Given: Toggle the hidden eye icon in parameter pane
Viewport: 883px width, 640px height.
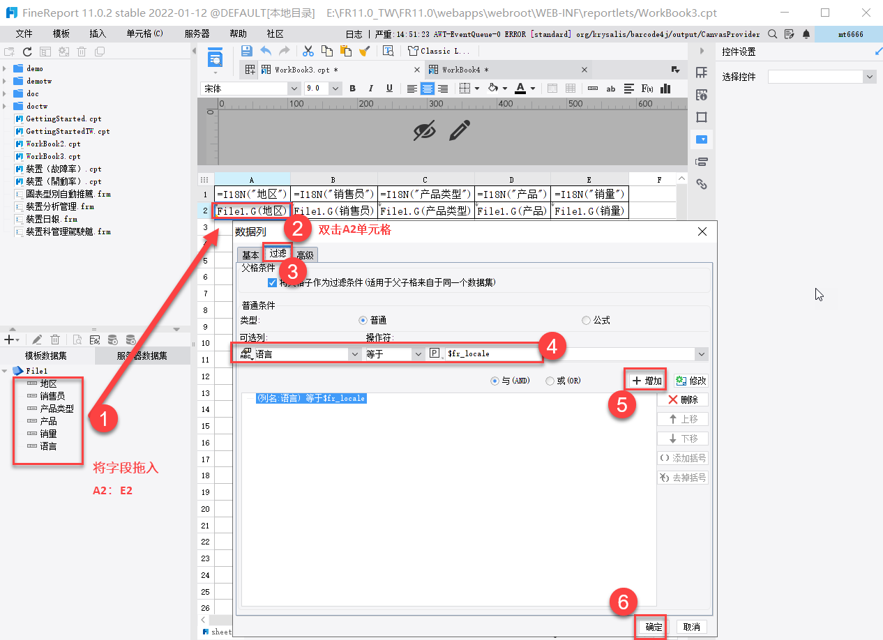Looking at the screenshot, I should tap(424, 130).
